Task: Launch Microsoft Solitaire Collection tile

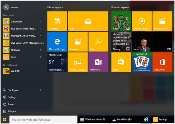Action: coord(142,62)
